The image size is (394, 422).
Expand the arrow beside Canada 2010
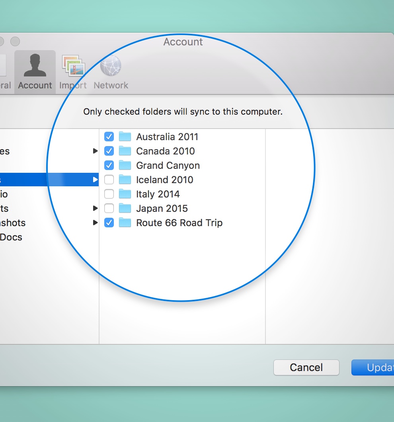point(95,151)
